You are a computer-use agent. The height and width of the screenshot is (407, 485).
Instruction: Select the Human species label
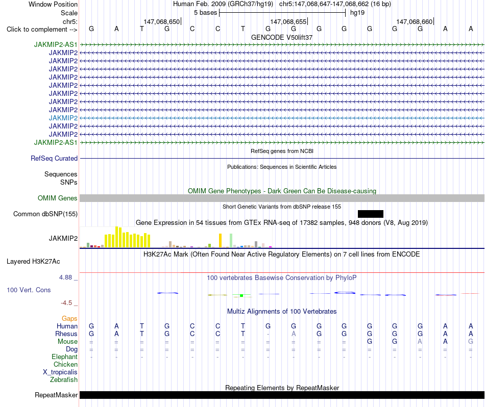[67, 326]
